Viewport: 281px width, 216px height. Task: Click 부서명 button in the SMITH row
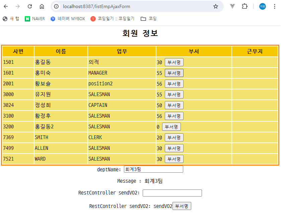coord(174,138)
